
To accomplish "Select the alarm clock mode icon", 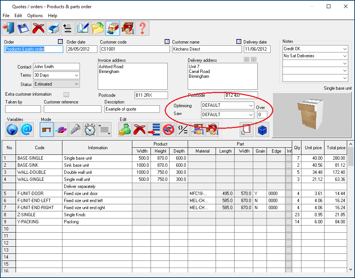I will (90, 130).
